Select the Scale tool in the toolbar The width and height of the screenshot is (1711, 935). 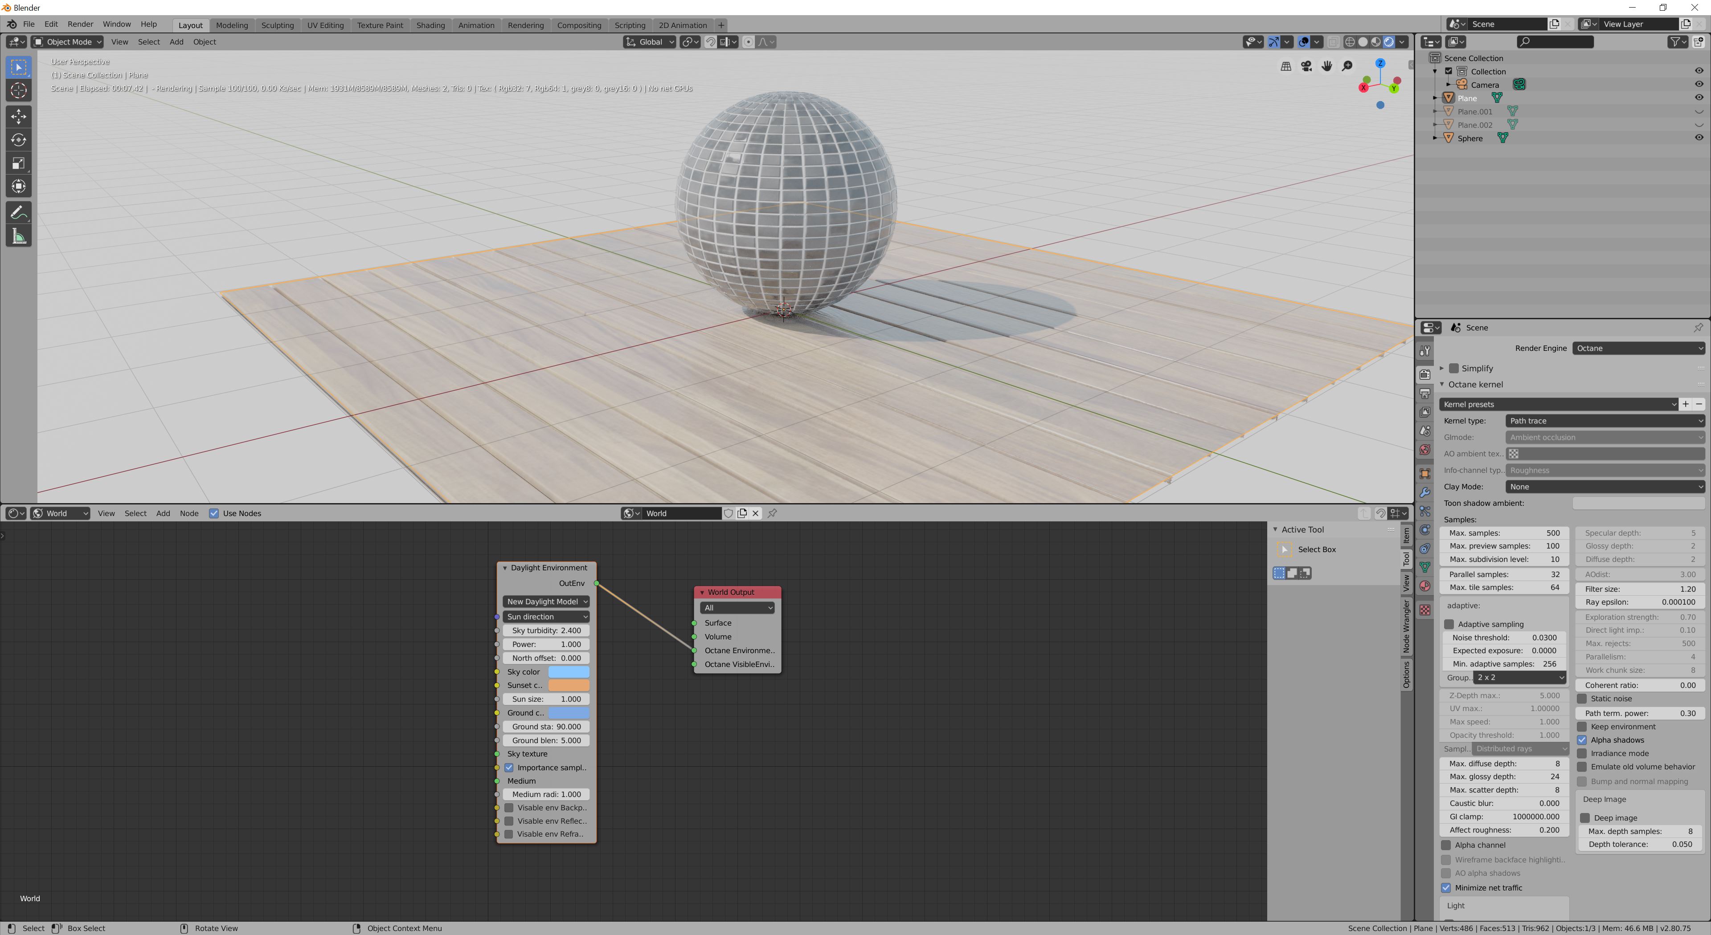(19, 163)
